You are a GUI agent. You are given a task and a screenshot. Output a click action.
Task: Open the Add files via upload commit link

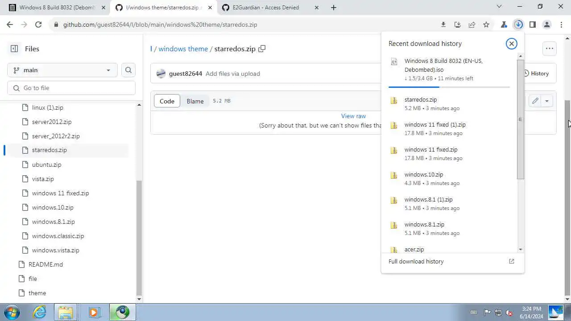(233, 74)
